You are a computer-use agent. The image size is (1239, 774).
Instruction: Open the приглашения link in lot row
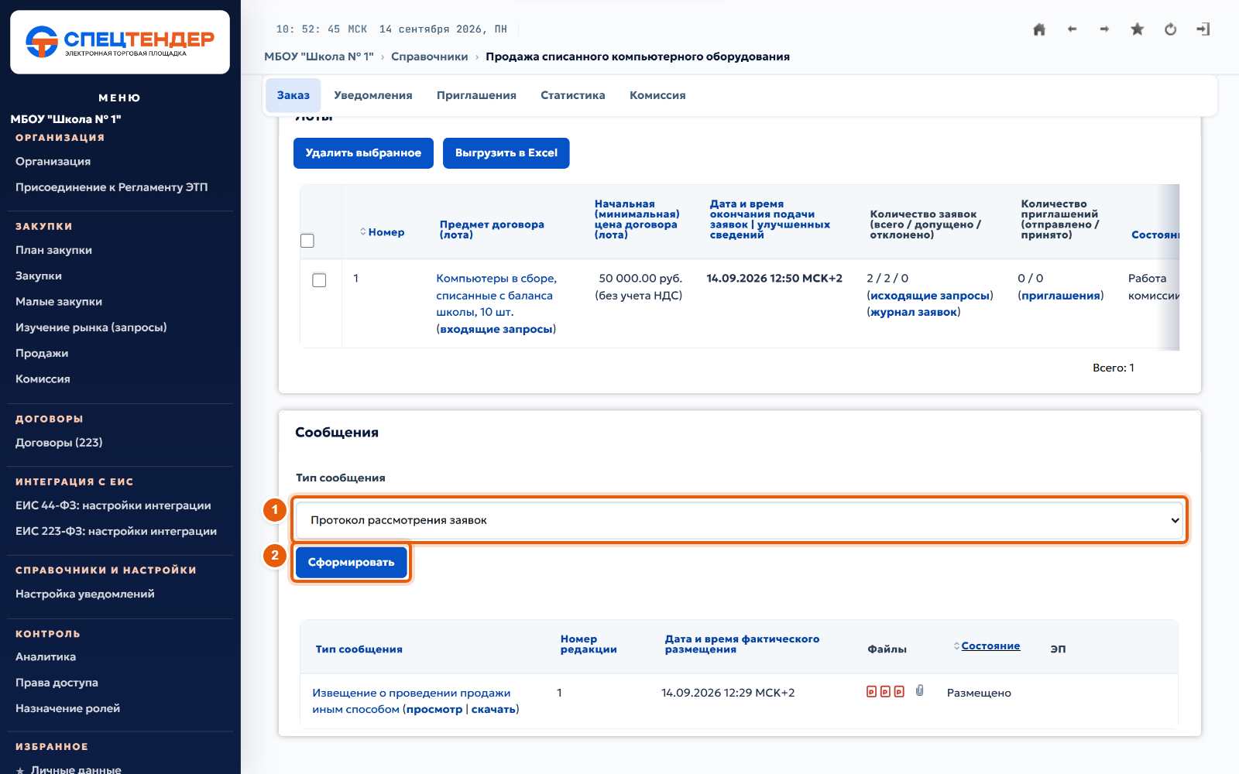[x=1061, y=296]
